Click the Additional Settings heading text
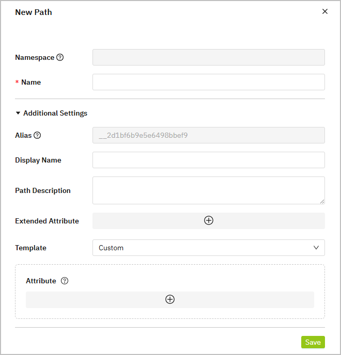 [55, 113]
